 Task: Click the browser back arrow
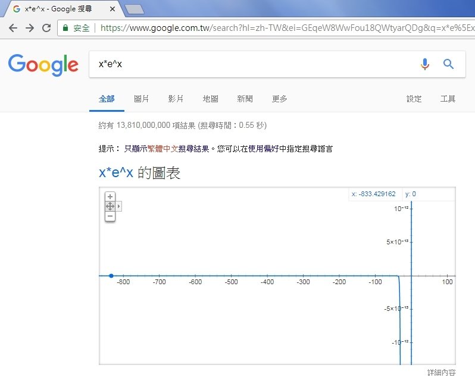13,28
